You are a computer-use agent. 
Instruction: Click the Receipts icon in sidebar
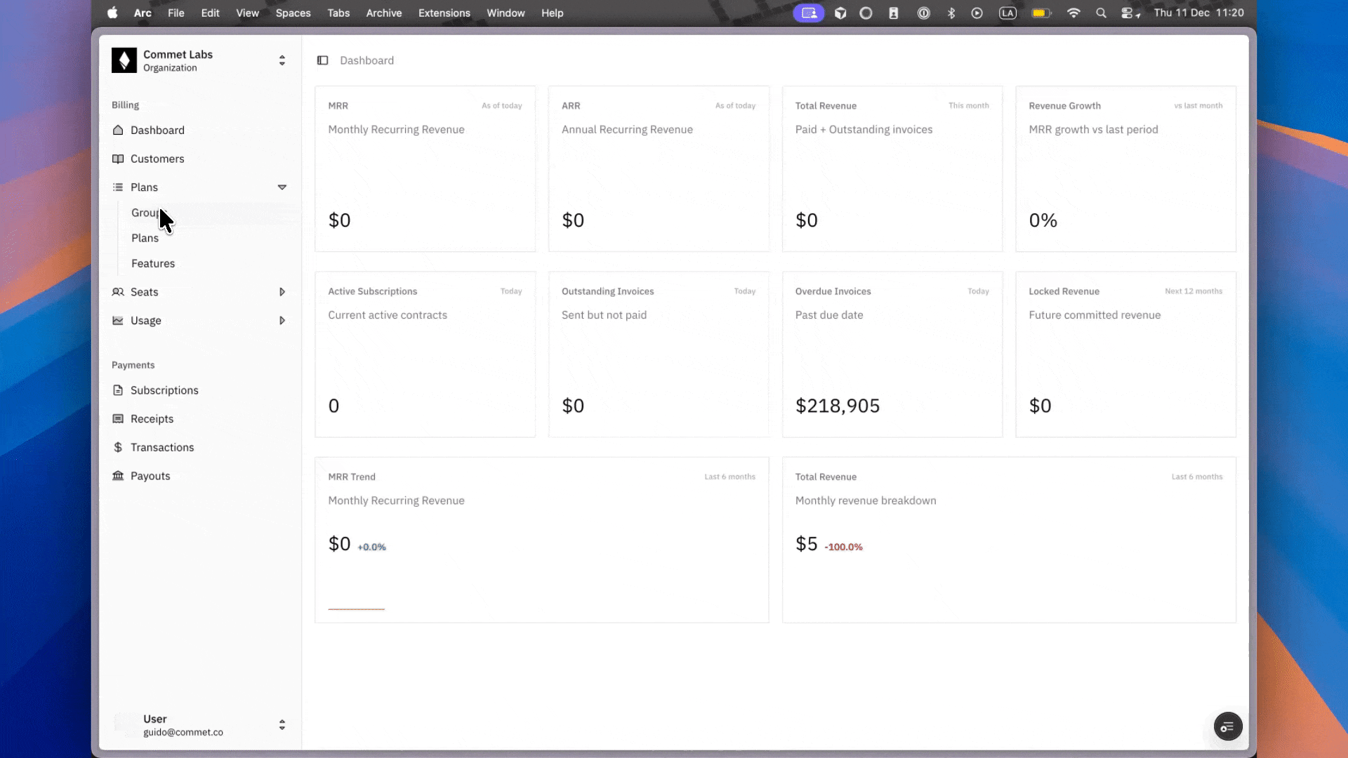click(118, 419)
